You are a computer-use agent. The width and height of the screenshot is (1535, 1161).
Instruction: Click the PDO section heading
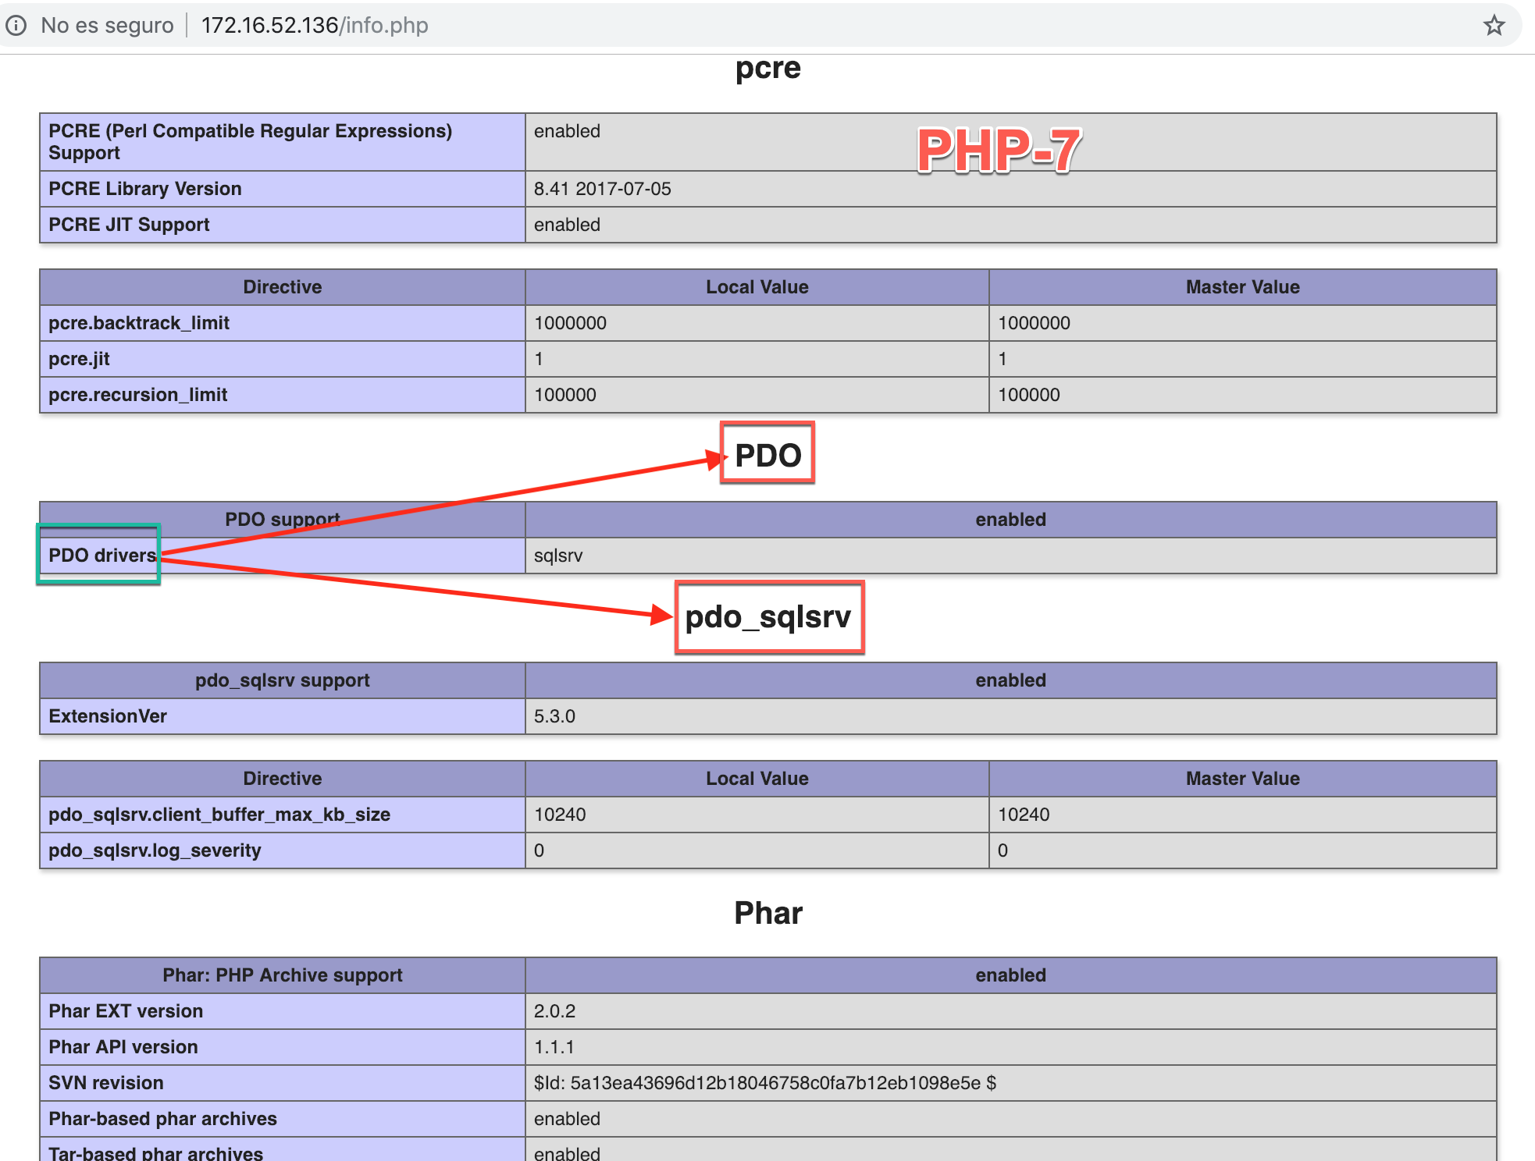pyautogui.click(x=767, y=455)
